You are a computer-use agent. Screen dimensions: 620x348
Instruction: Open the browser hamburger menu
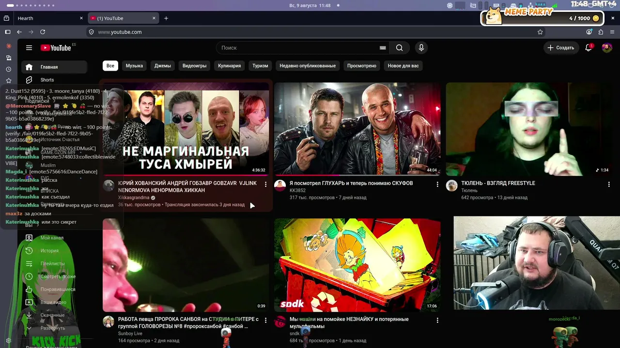pyautogui.click(x=612, y=32)
